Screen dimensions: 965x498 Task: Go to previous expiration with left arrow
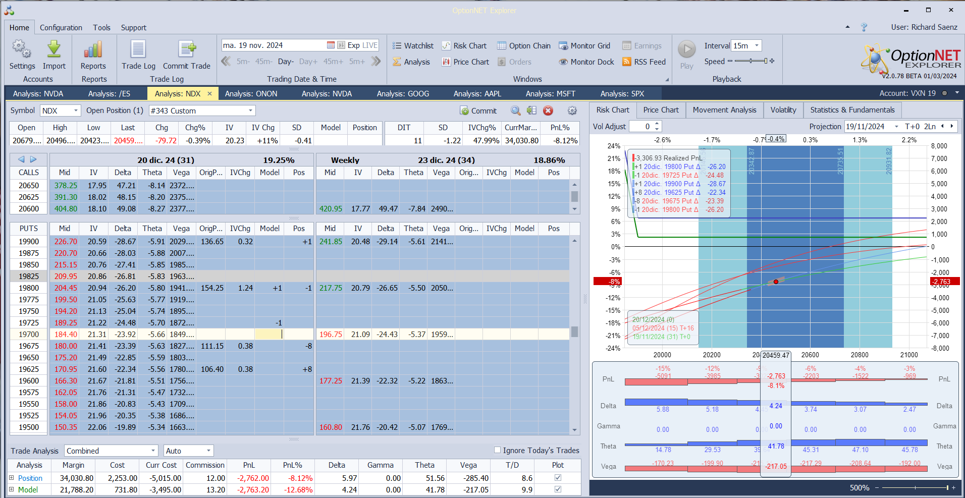21,159
